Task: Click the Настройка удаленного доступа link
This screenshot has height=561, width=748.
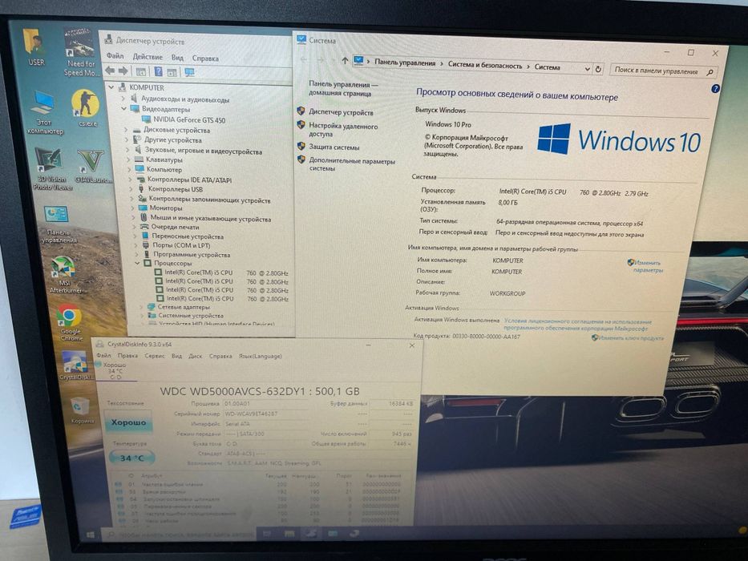Action: click(x=343, y=130)
